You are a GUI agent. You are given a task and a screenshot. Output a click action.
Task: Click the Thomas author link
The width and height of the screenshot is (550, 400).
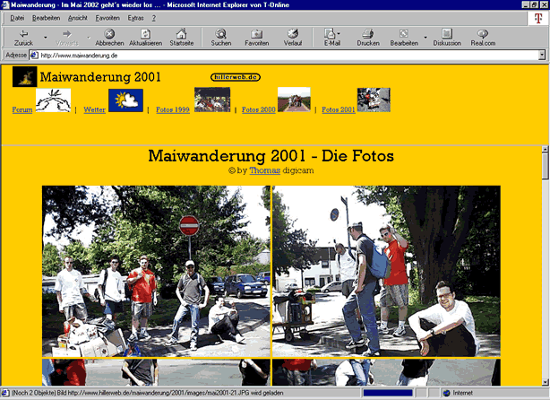[x=263, y=169]
